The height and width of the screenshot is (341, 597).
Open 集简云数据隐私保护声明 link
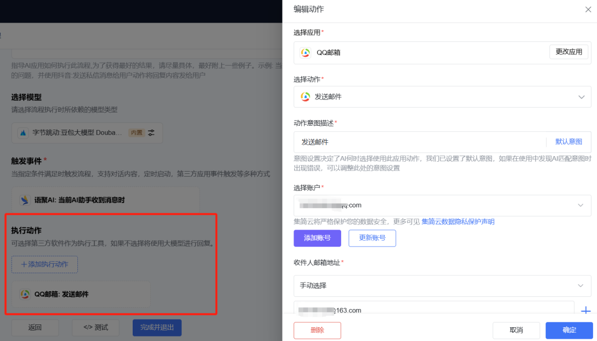[x=458, y=222]
